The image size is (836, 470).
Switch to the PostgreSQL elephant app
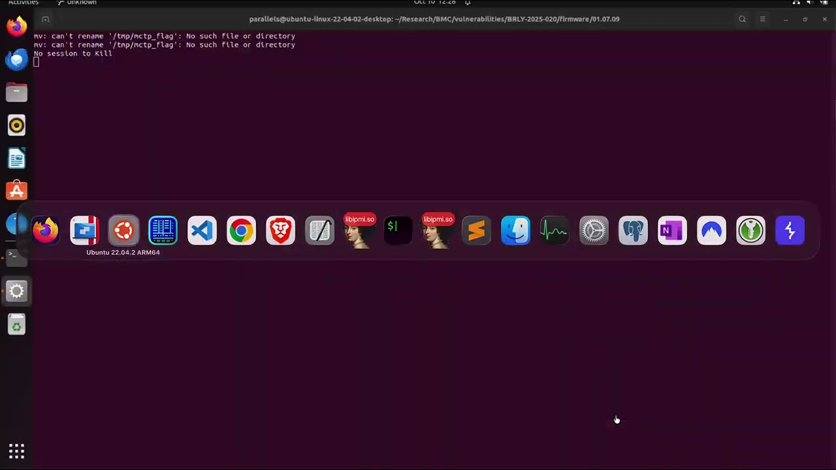click(633, 230)
